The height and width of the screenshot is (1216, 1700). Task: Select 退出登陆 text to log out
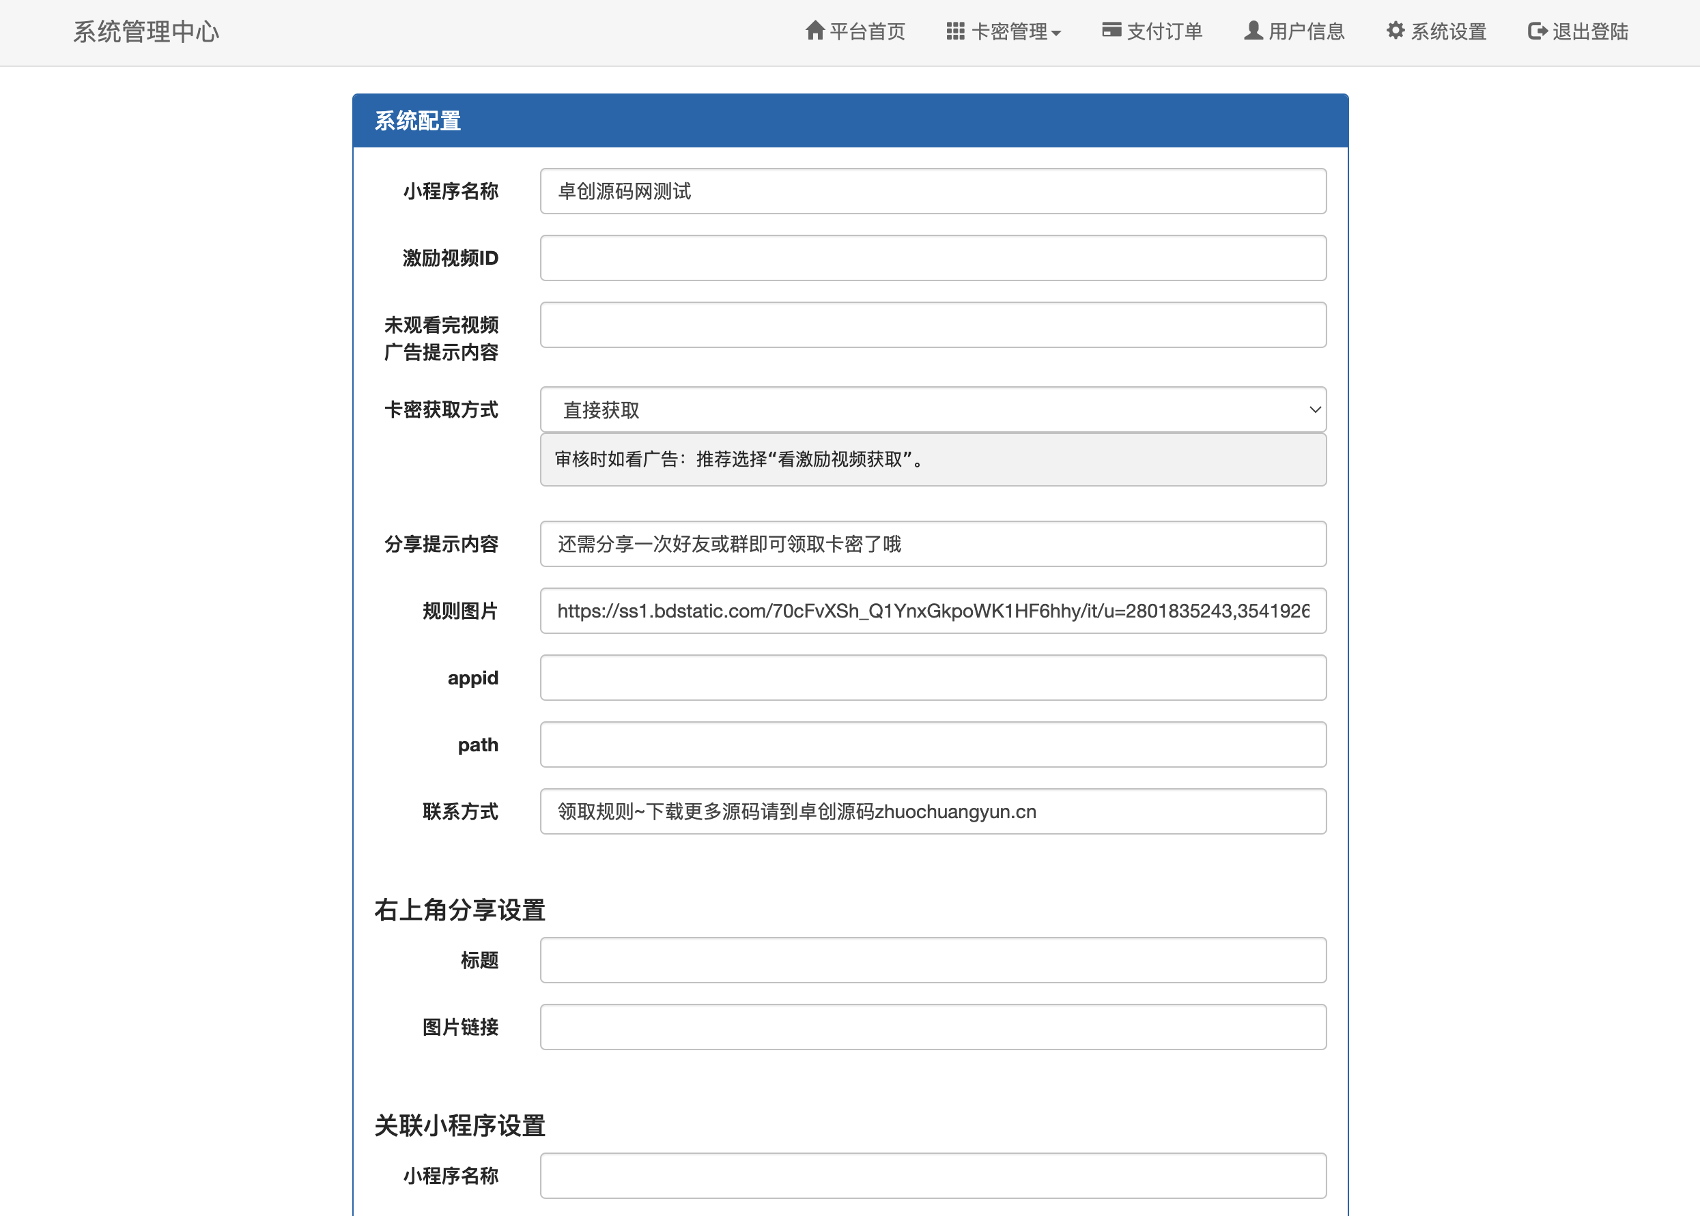coord(1590,31)
